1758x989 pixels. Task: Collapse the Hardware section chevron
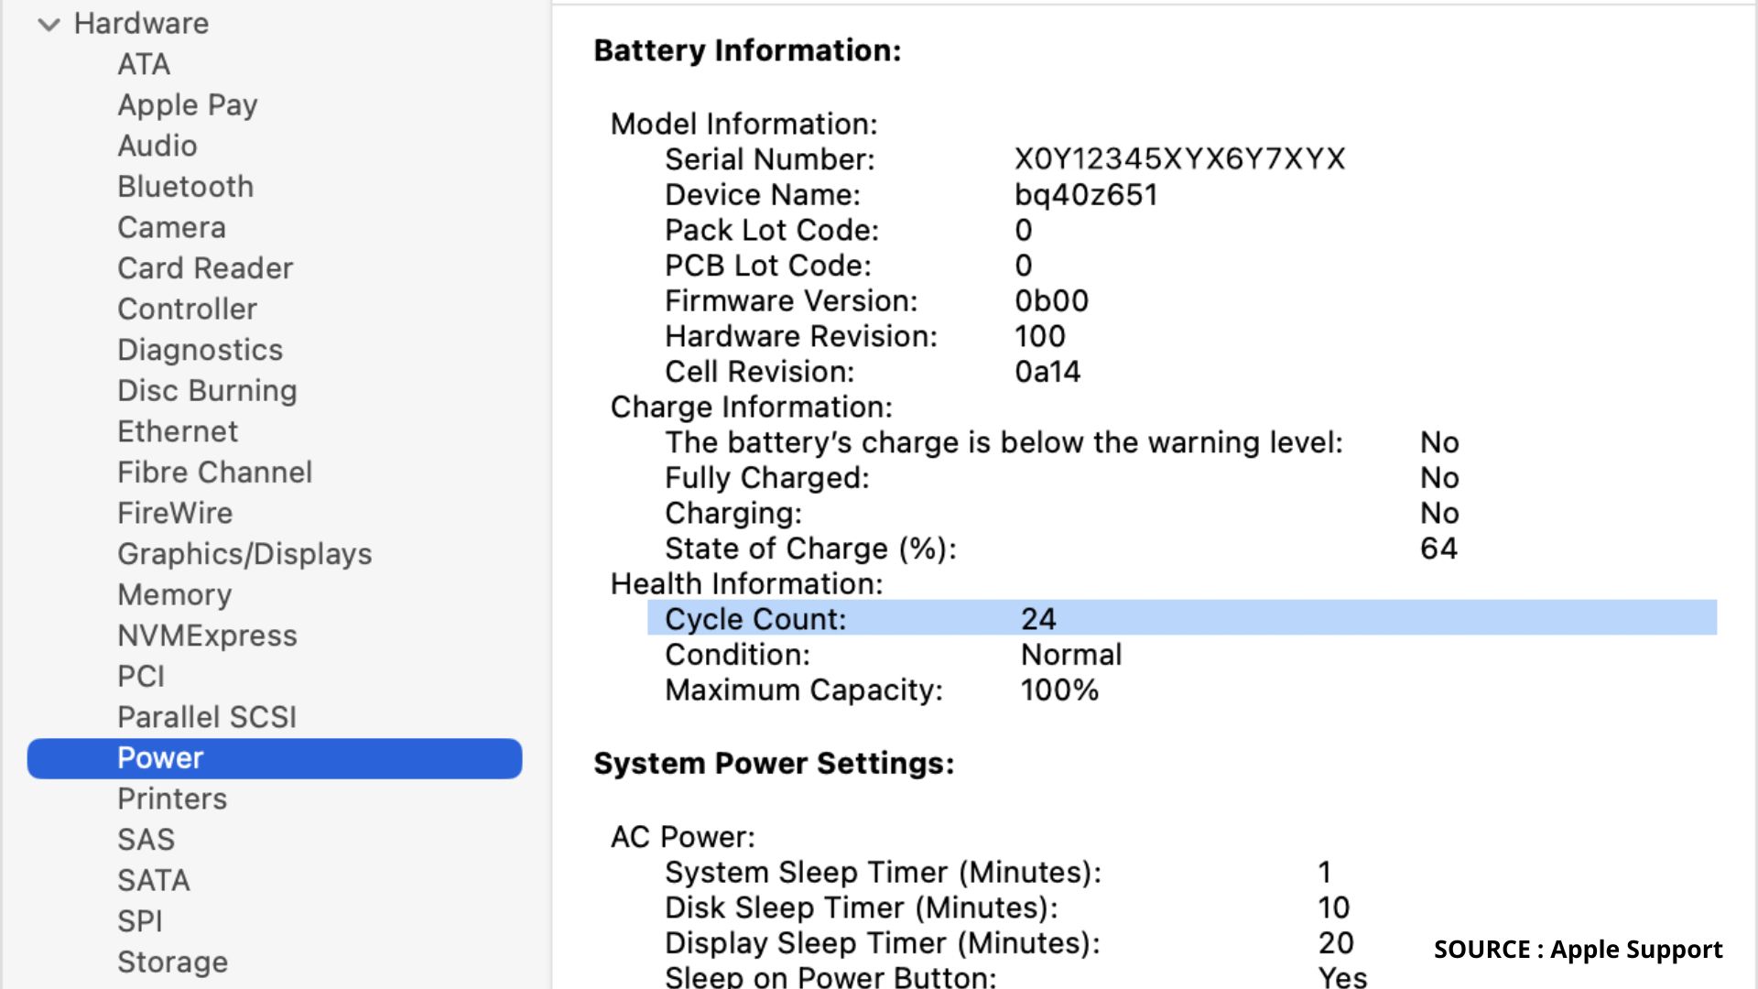coord(49,25)
